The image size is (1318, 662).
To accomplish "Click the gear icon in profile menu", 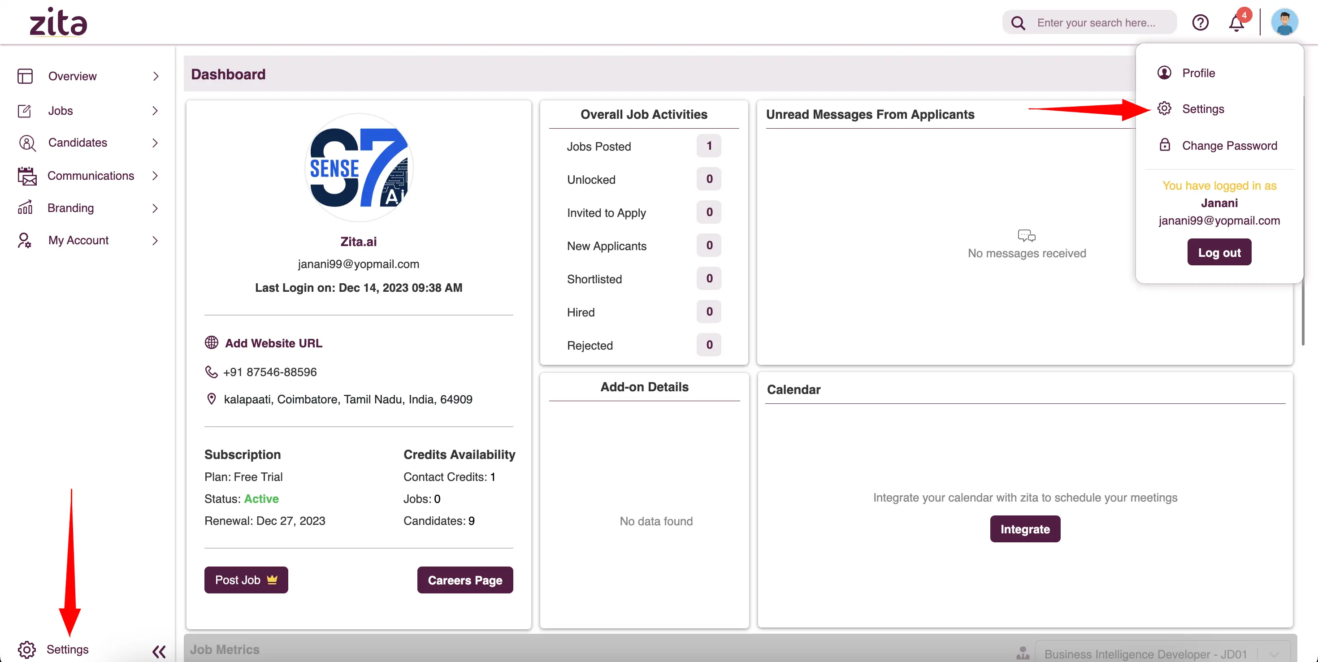I will [x=1165, y=108].
